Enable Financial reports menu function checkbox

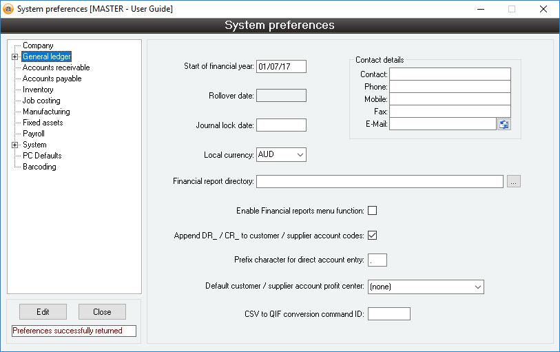(x=373, y=211)
